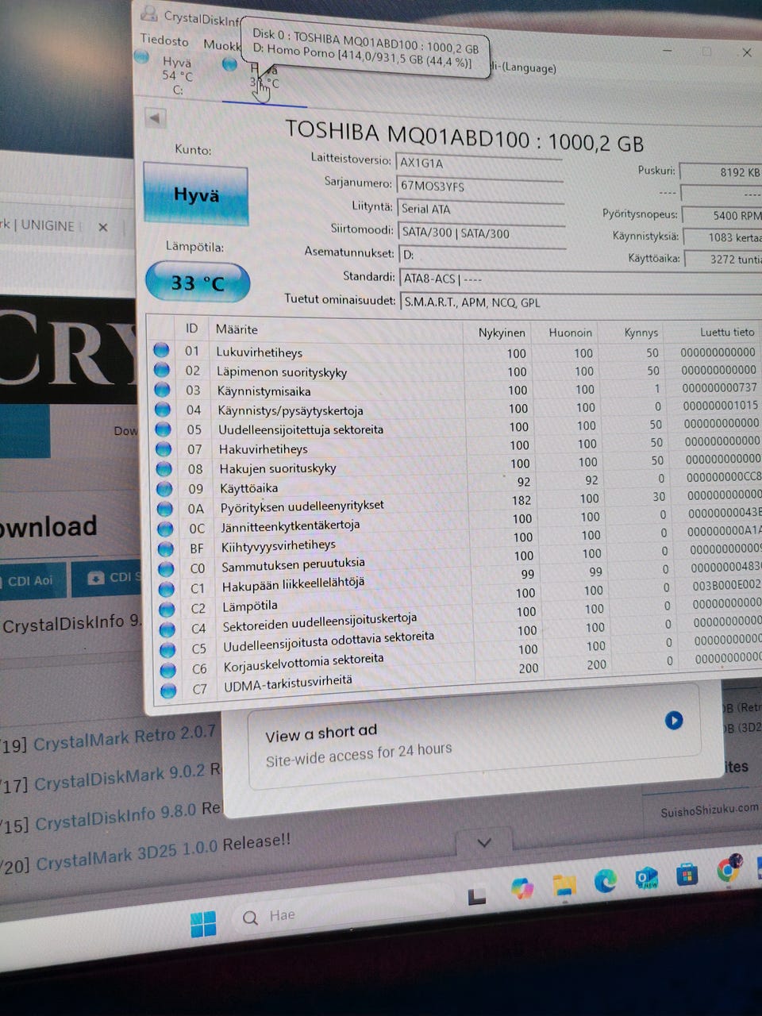Select the Lämpötila attribute row text
762x1016 pixels.
[250, 606]
